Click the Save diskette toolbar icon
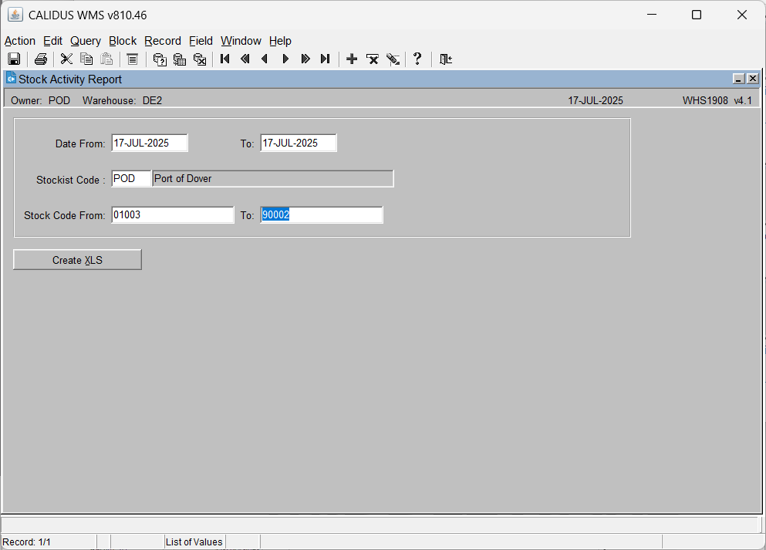 [x=14, y=59]
